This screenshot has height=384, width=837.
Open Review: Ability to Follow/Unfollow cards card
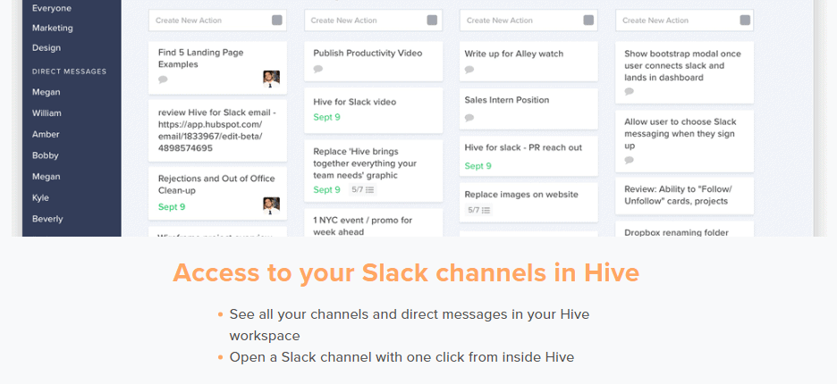684,196
